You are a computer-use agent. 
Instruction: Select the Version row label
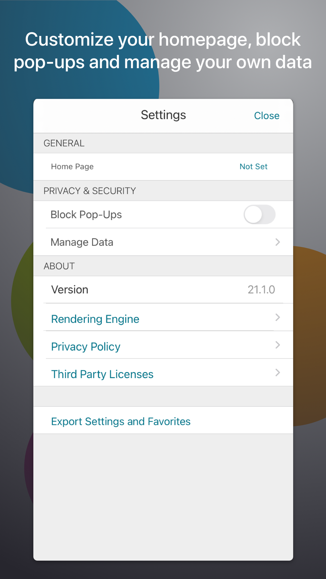point(70,289)
